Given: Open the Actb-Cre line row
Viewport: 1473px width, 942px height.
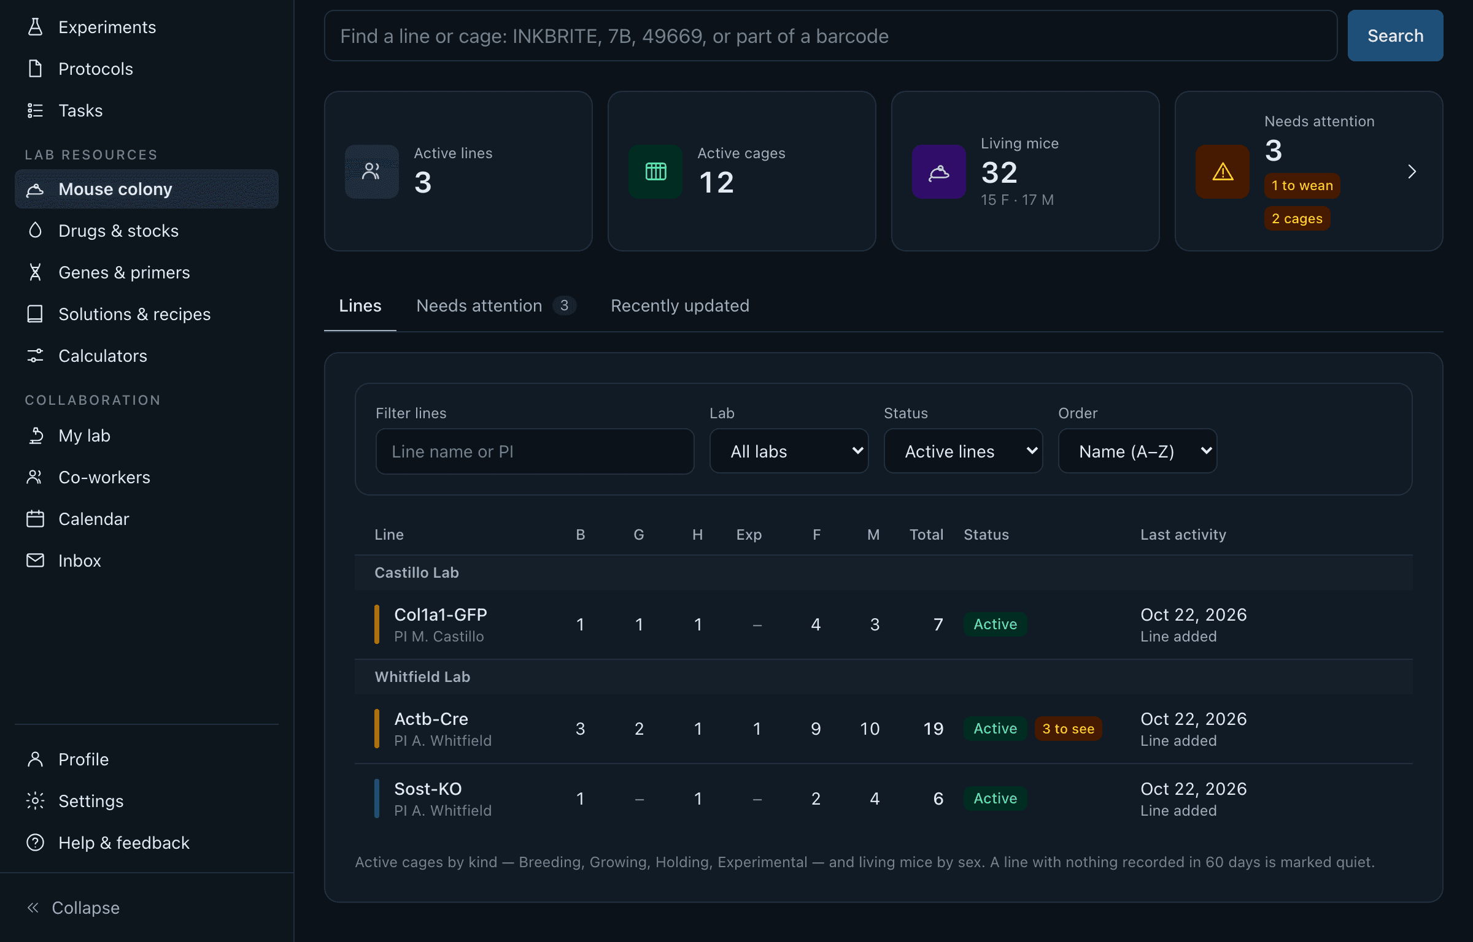Looking at the screenshot, I should coord(884,729).
